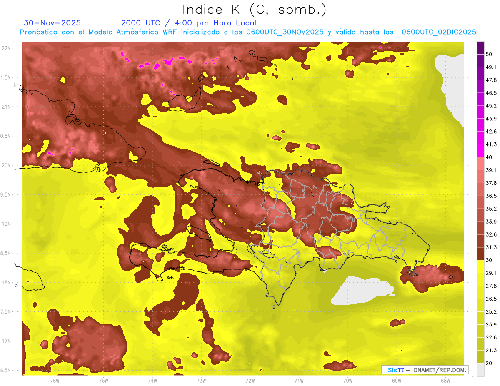Click the longitude label '76W'

[x=55, y=380]
